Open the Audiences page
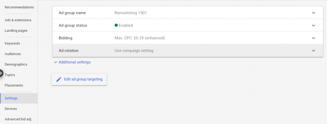Image resolution: width=327 pixels, height=124 pixels. pyautogui.click(x=13, y=54)
